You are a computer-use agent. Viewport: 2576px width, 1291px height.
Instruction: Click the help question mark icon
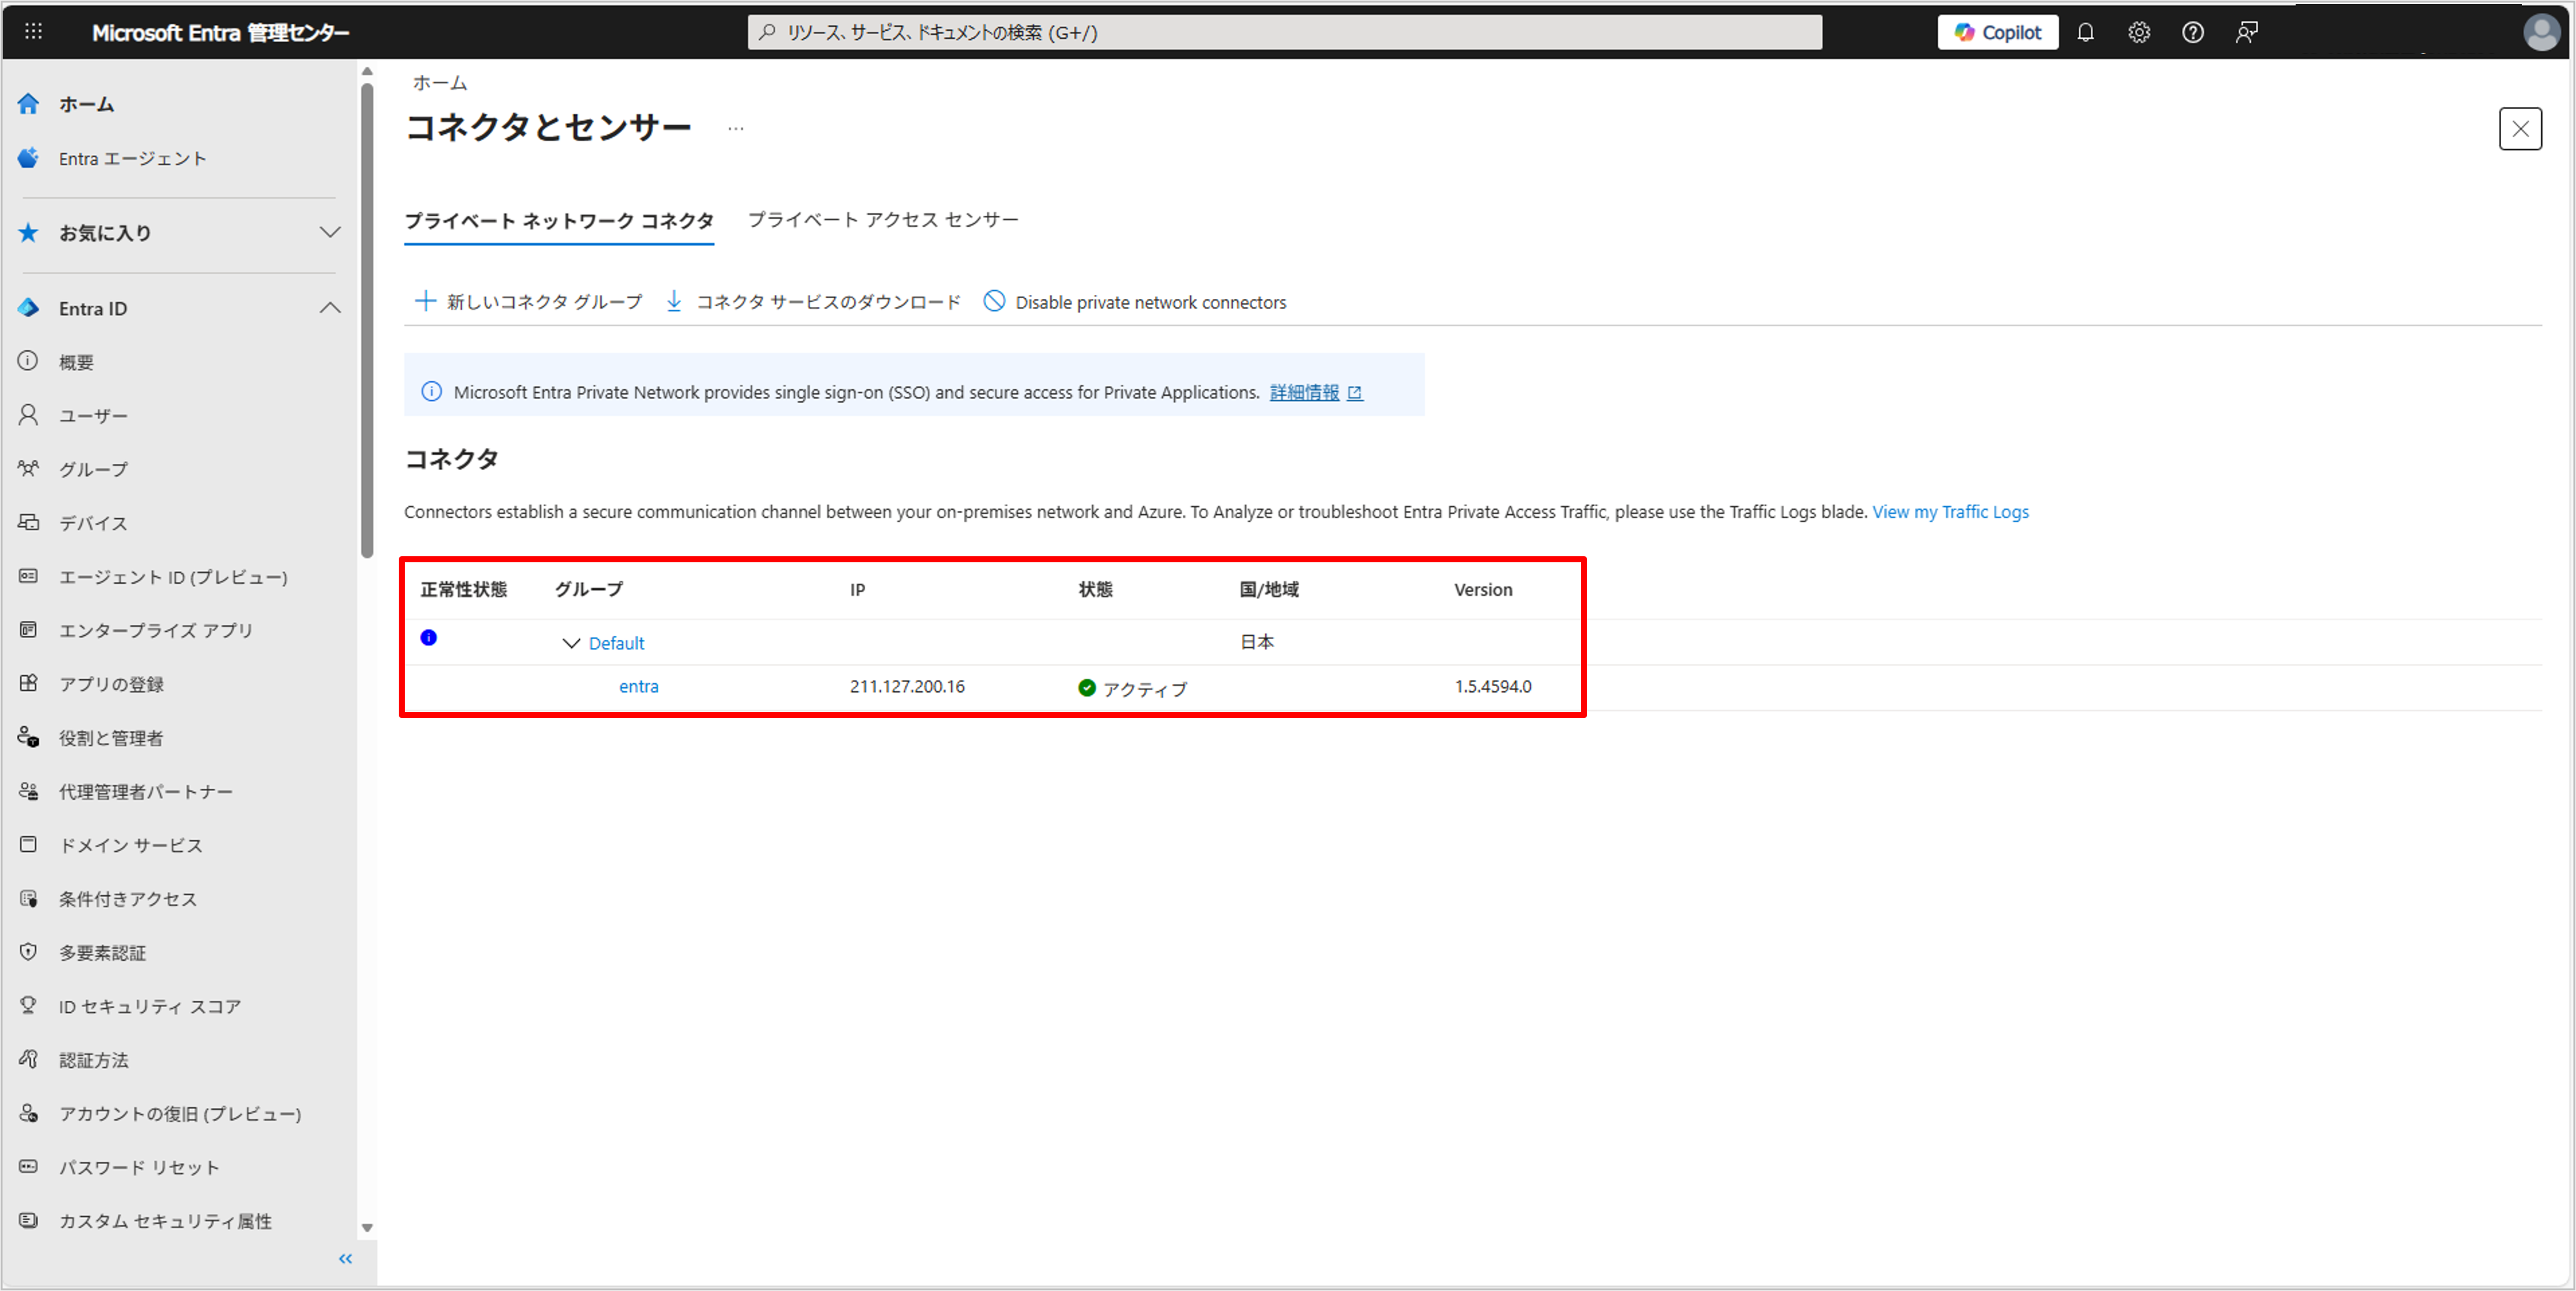tap(2193, 32)
